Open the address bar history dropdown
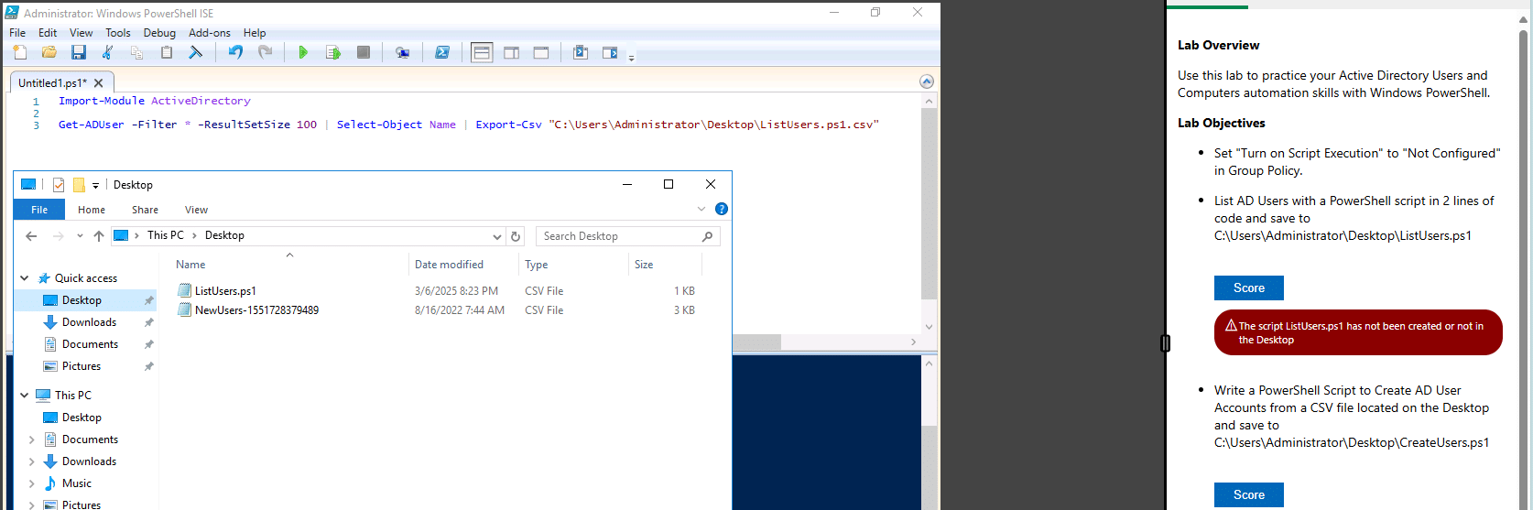This screenshot has width=1533, height=510. pos(497,236)
